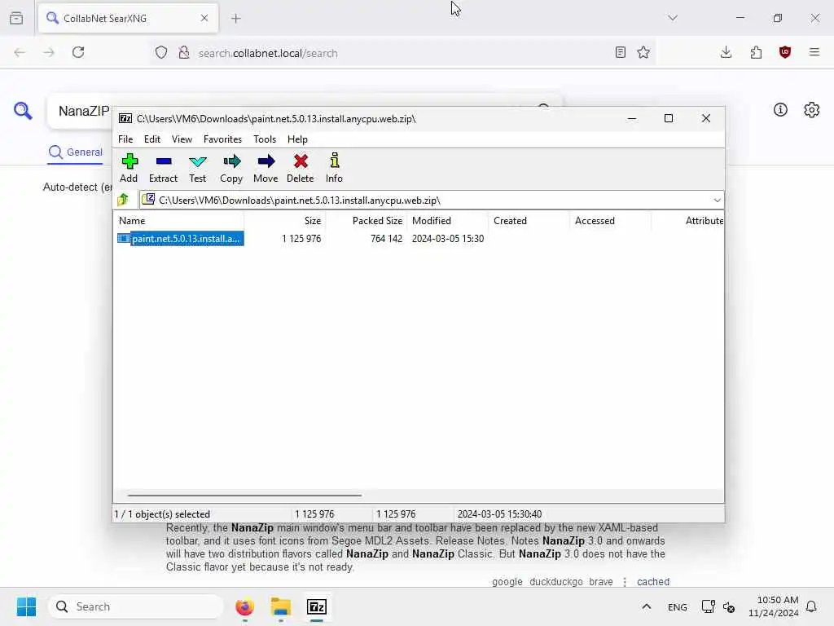Screen dimensions: 834x626
Task: Sort by Attributes column header
Action: 687,220
